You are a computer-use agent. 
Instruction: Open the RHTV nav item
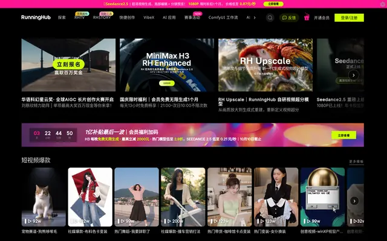(x=79, y=17)
